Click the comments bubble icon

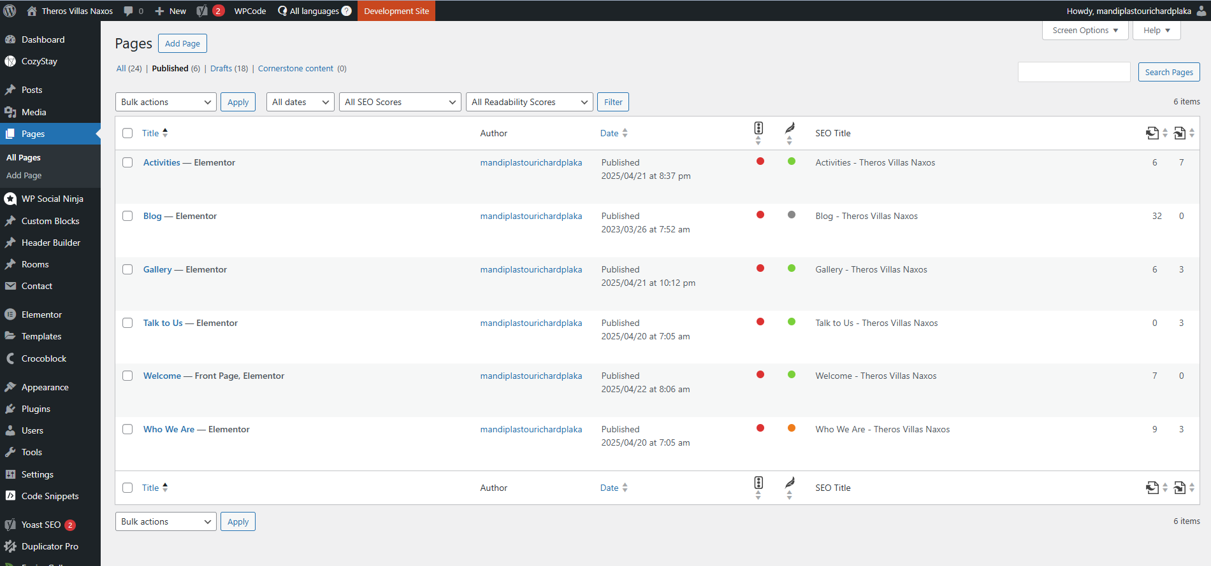[x=129, y=11]
